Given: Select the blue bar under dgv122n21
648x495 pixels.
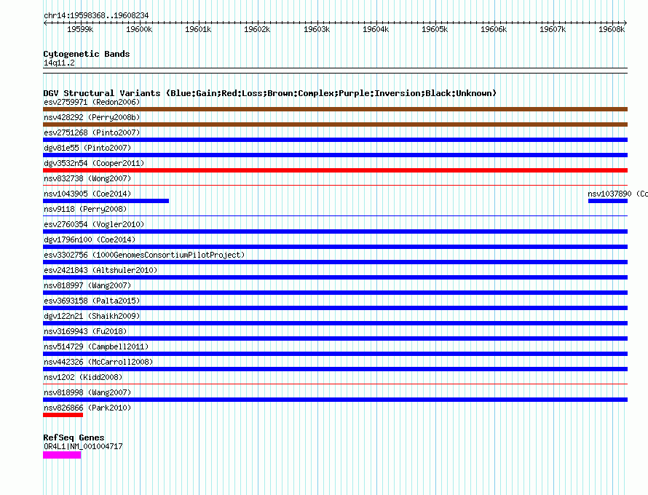Looking at the screenshot, I should coord(335,323).
